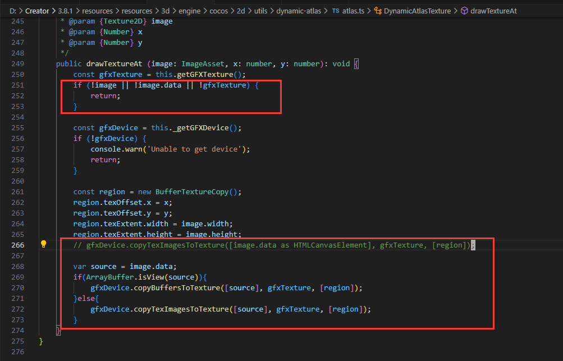The image size is (563, 361).
Task: Open the 'D:' breadcrumb segment
Action: point(13,11)
